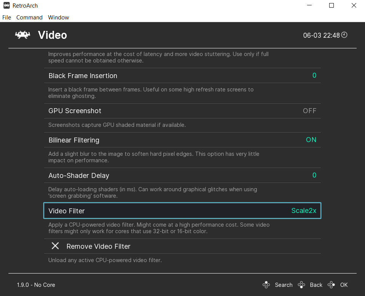
Task: Open the Video Filter Scale2x selection
Action: coord(304,211)
